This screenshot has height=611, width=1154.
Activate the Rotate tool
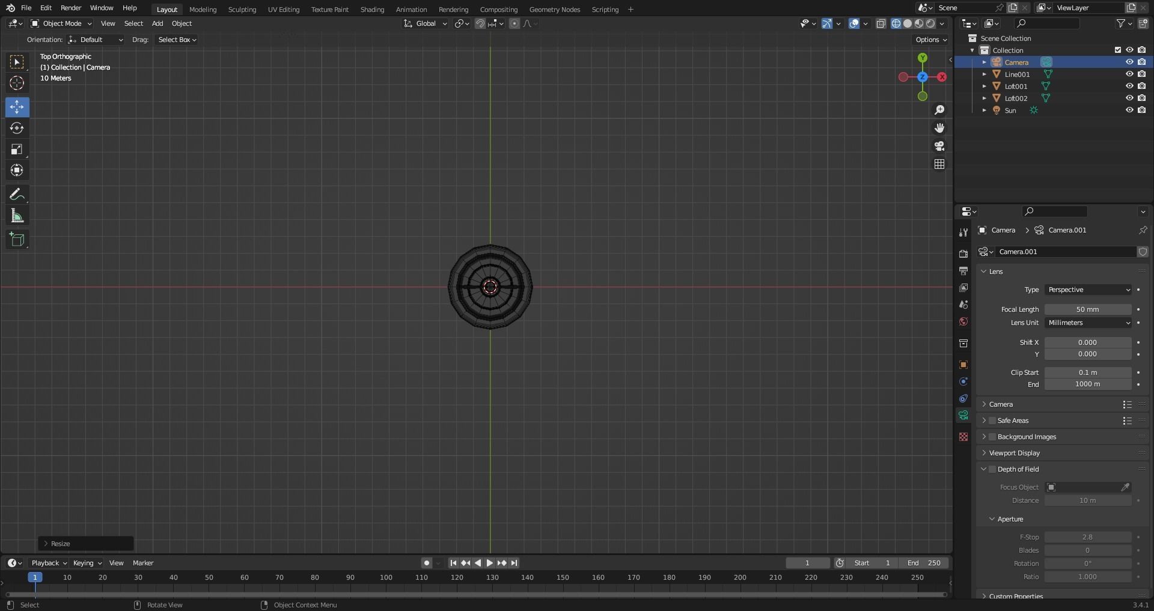[17, 128]
